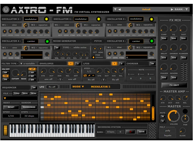Click the noise generator PAN knob
193x144 pixels.
point(63,54)
